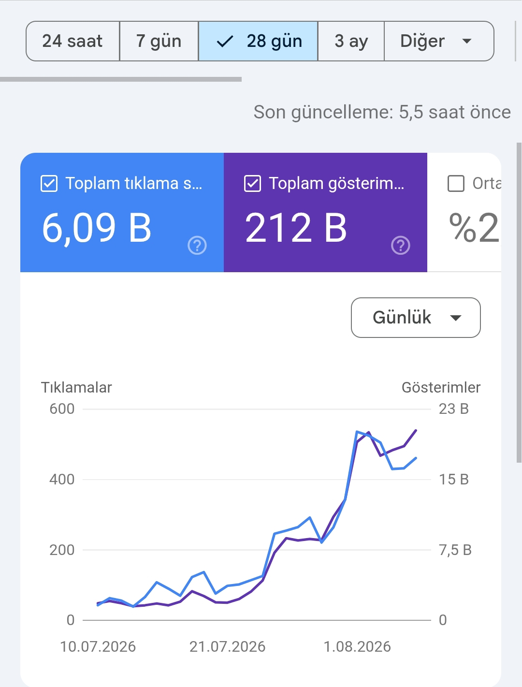
Task: Click the 6,09 B clicks card
Action: tap(122, 213)
